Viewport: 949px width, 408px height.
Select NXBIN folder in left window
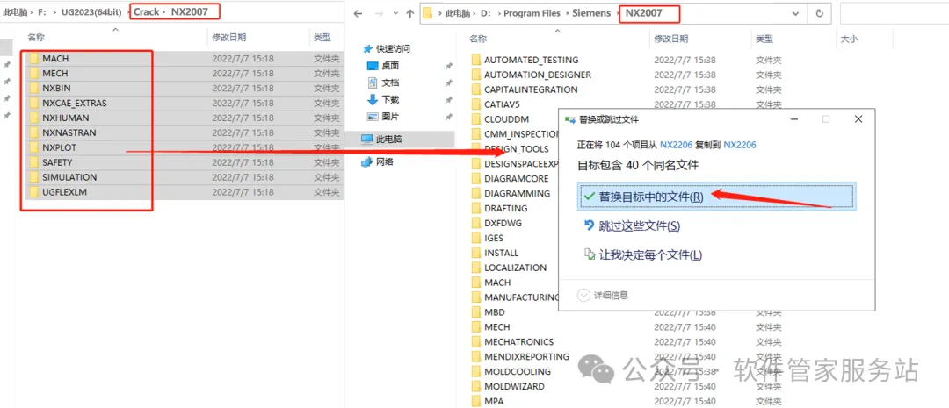coord(56,88)
